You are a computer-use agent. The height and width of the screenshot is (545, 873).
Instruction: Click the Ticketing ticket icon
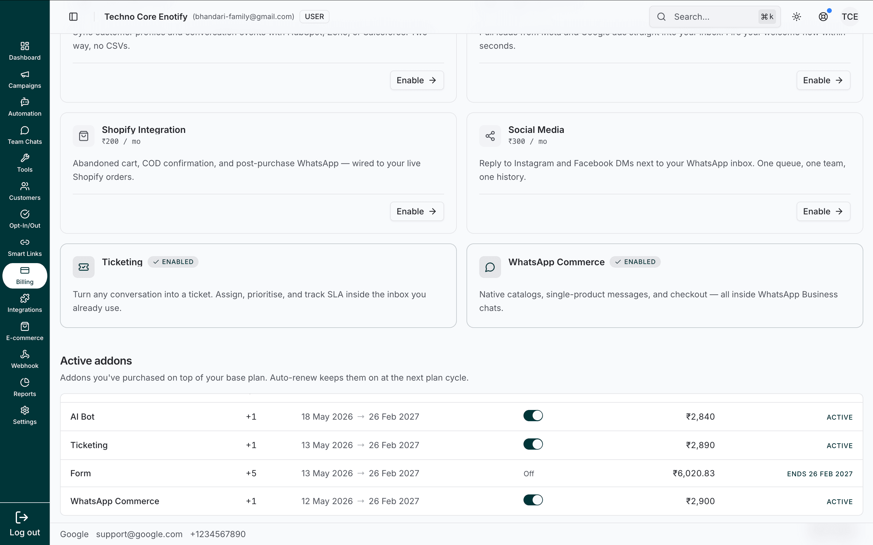click(x=84, y=267)
